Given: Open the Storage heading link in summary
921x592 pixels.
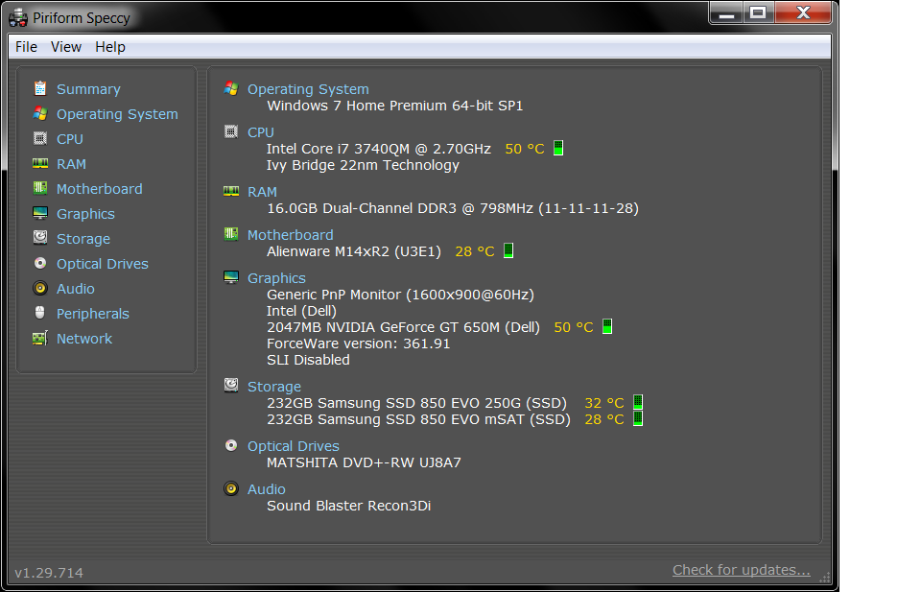Looking at the screenshot, I should tap(273, 387).
